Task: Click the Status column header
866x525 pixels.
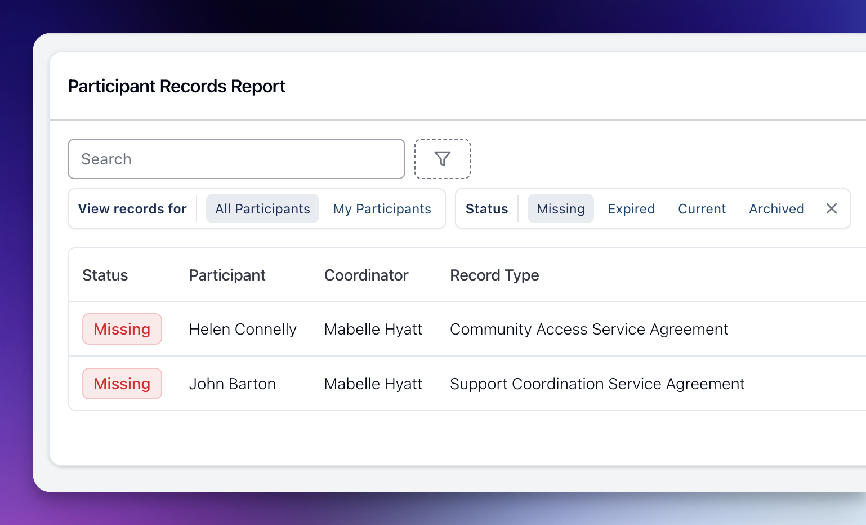Action: 105,275
